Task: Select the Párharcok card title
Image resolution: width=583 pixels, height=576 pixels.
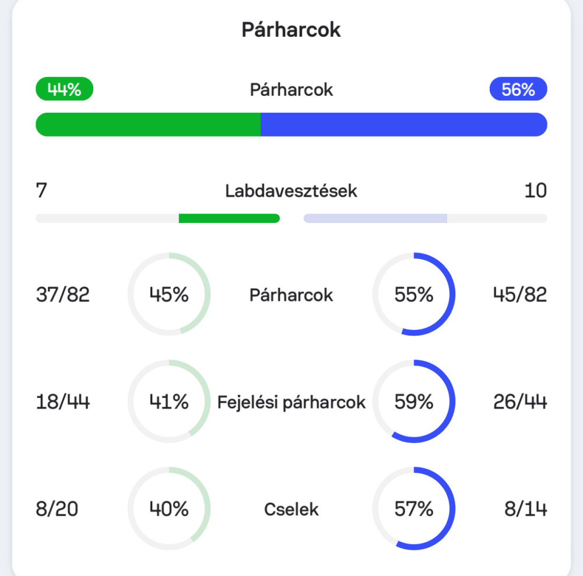Action: pos(291,30)
